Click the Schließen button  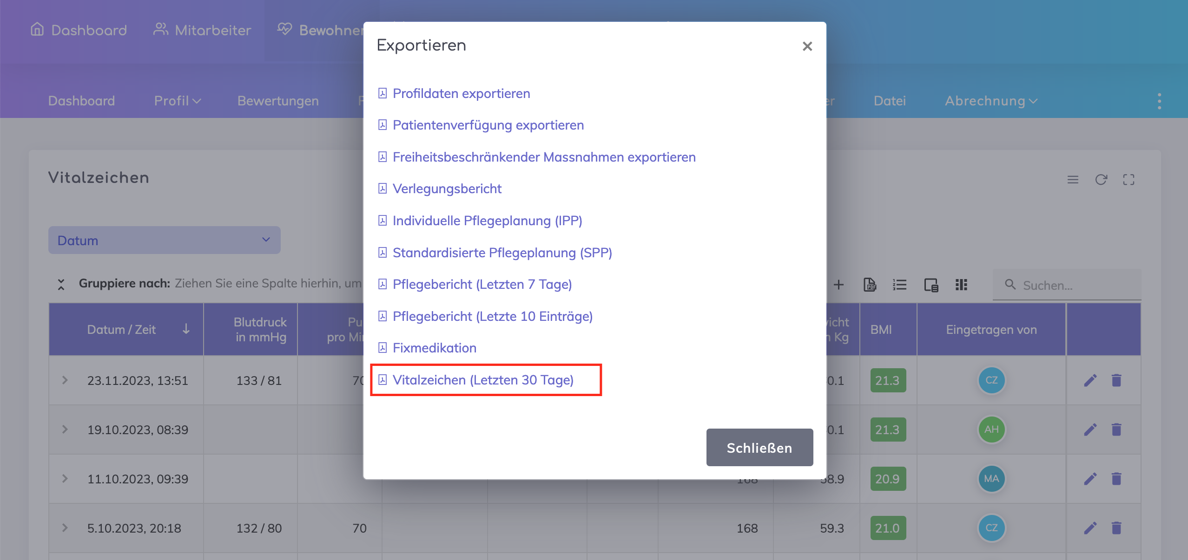pyautogui.click(x=759, y=448)
